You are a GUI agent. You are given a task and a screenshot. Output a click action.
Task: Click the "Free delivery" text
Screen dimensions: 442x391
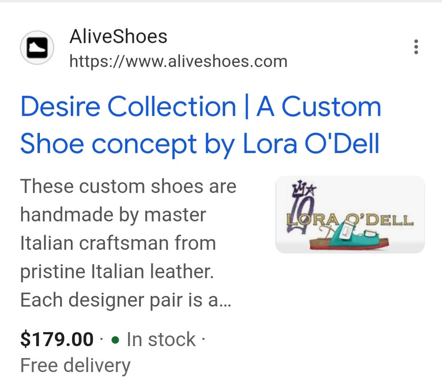coord(75,365)
